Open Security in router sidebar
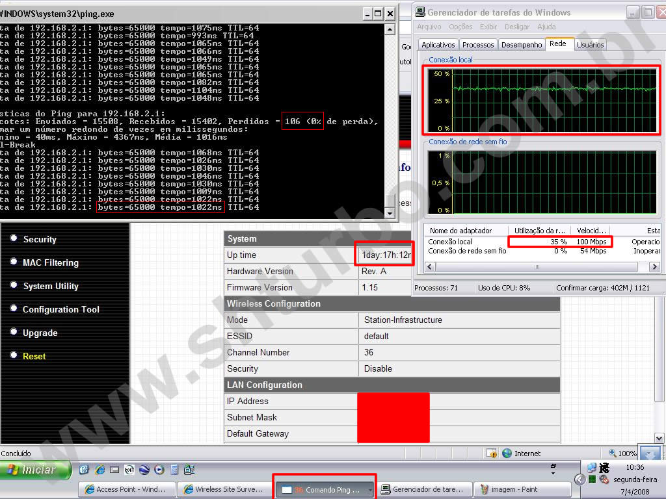 point(40,239)
